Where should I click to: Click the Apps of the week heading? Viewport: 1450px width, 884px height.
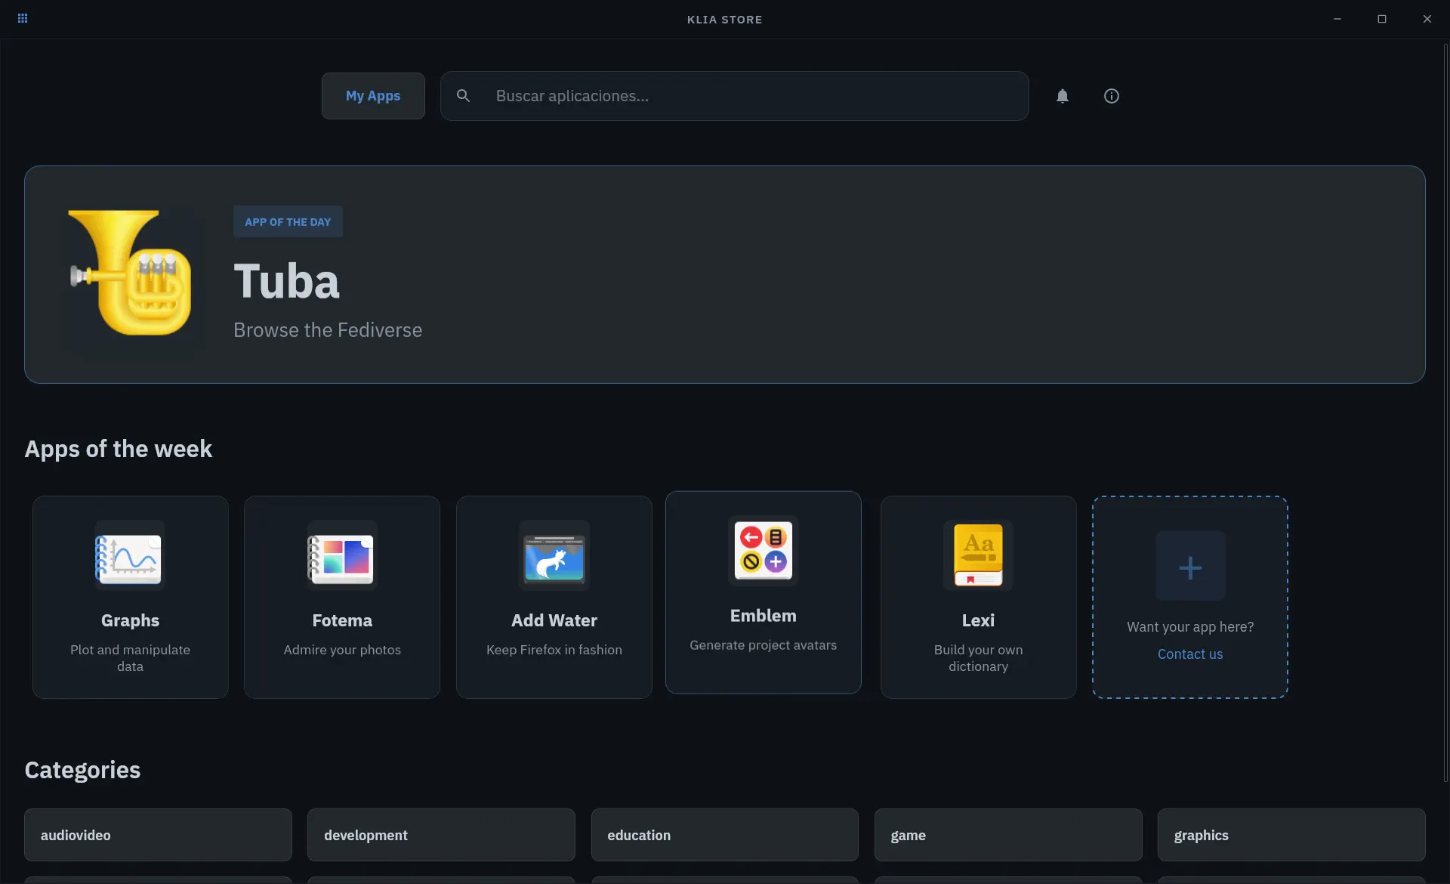click(x=119, y=449)
